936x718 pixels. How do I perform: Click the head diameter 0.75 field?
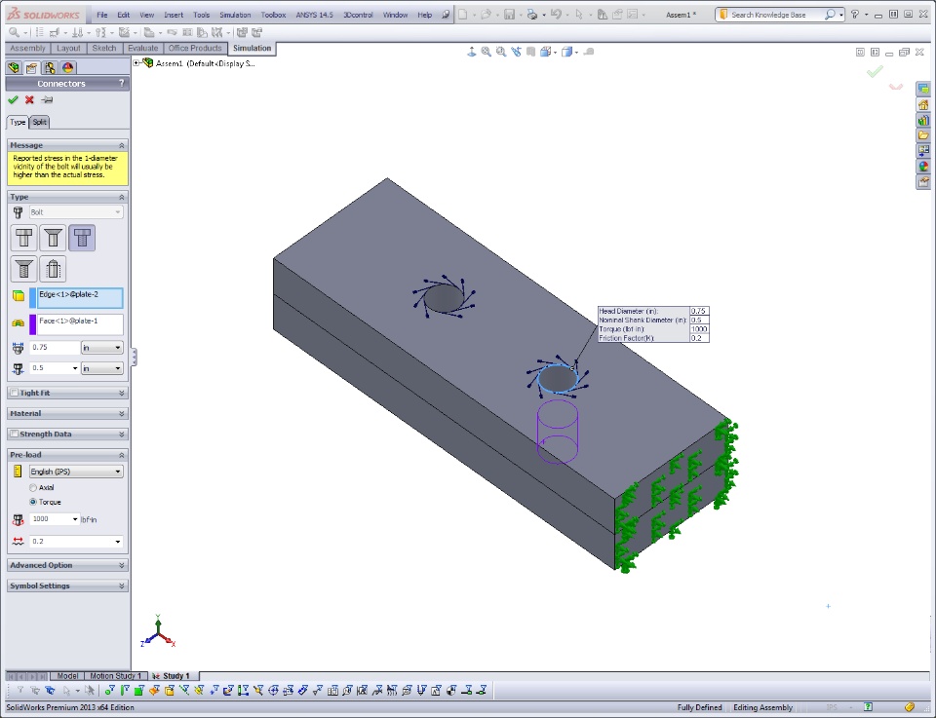coord(55,348)
